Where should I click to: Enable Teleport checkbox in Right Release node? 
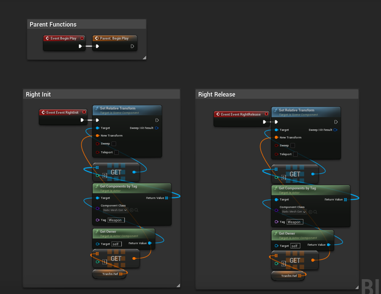pos(295,154)
